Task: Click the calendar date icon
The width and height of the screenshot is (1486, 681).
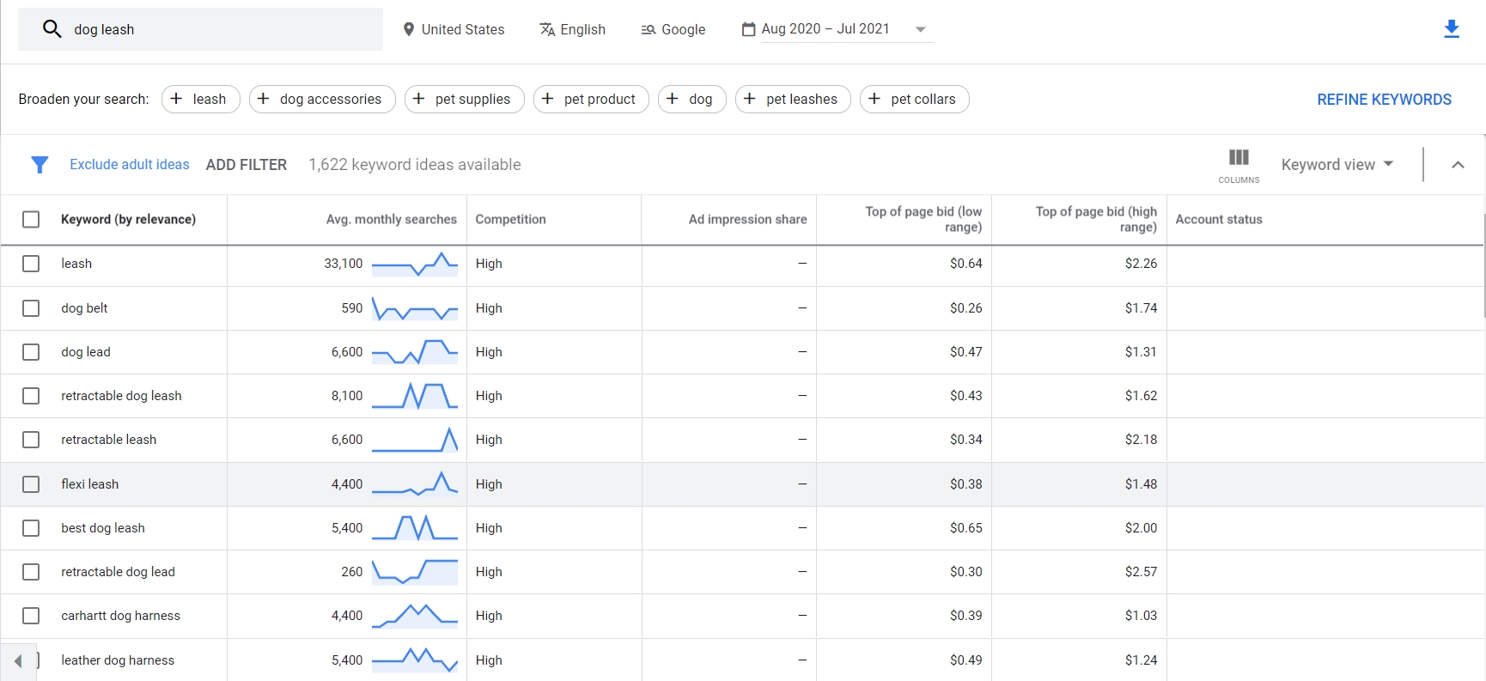Action: pyautogui.click(x=749, y=29)
